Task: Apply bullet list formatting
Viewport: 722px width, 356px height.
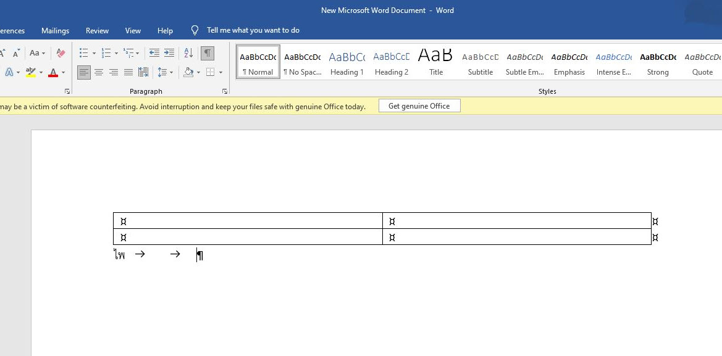Action: (84, 53)
